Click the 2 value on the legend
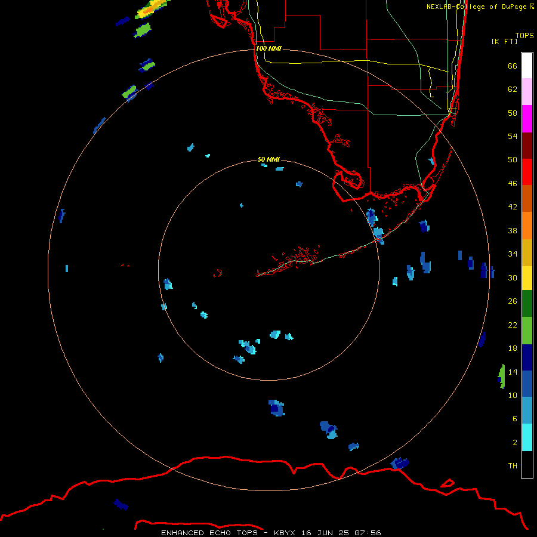Image resolution: width=537 pixels, height=537 pixels. [515, 443]
